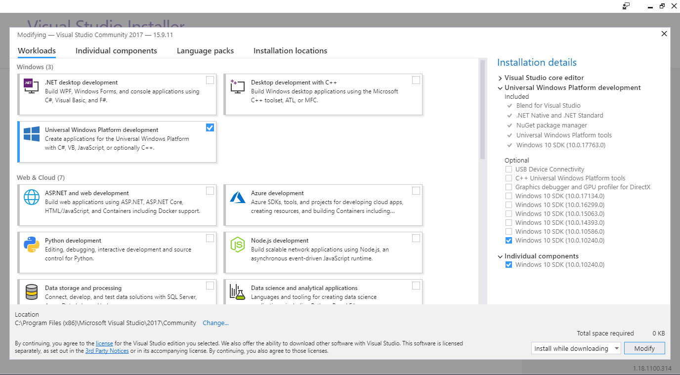
Task: Click the Desktop development with C++ monitor icon
Action: [x=237, y=85]
